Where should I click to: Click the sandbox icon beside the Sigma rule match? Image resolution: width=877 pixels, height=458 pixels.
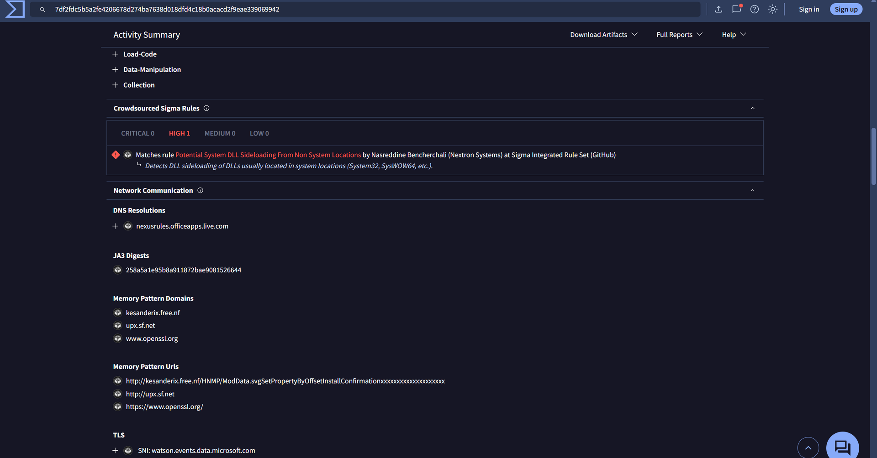pos(128,155)
